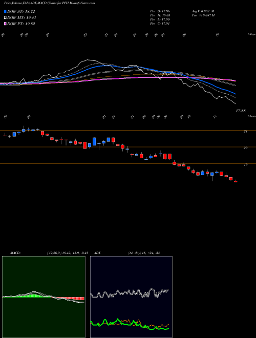This screenshot has width=256, height=338.
Task: Click the 'Pre V: 0.087 M' volume text
Action: tap(204, 15)
